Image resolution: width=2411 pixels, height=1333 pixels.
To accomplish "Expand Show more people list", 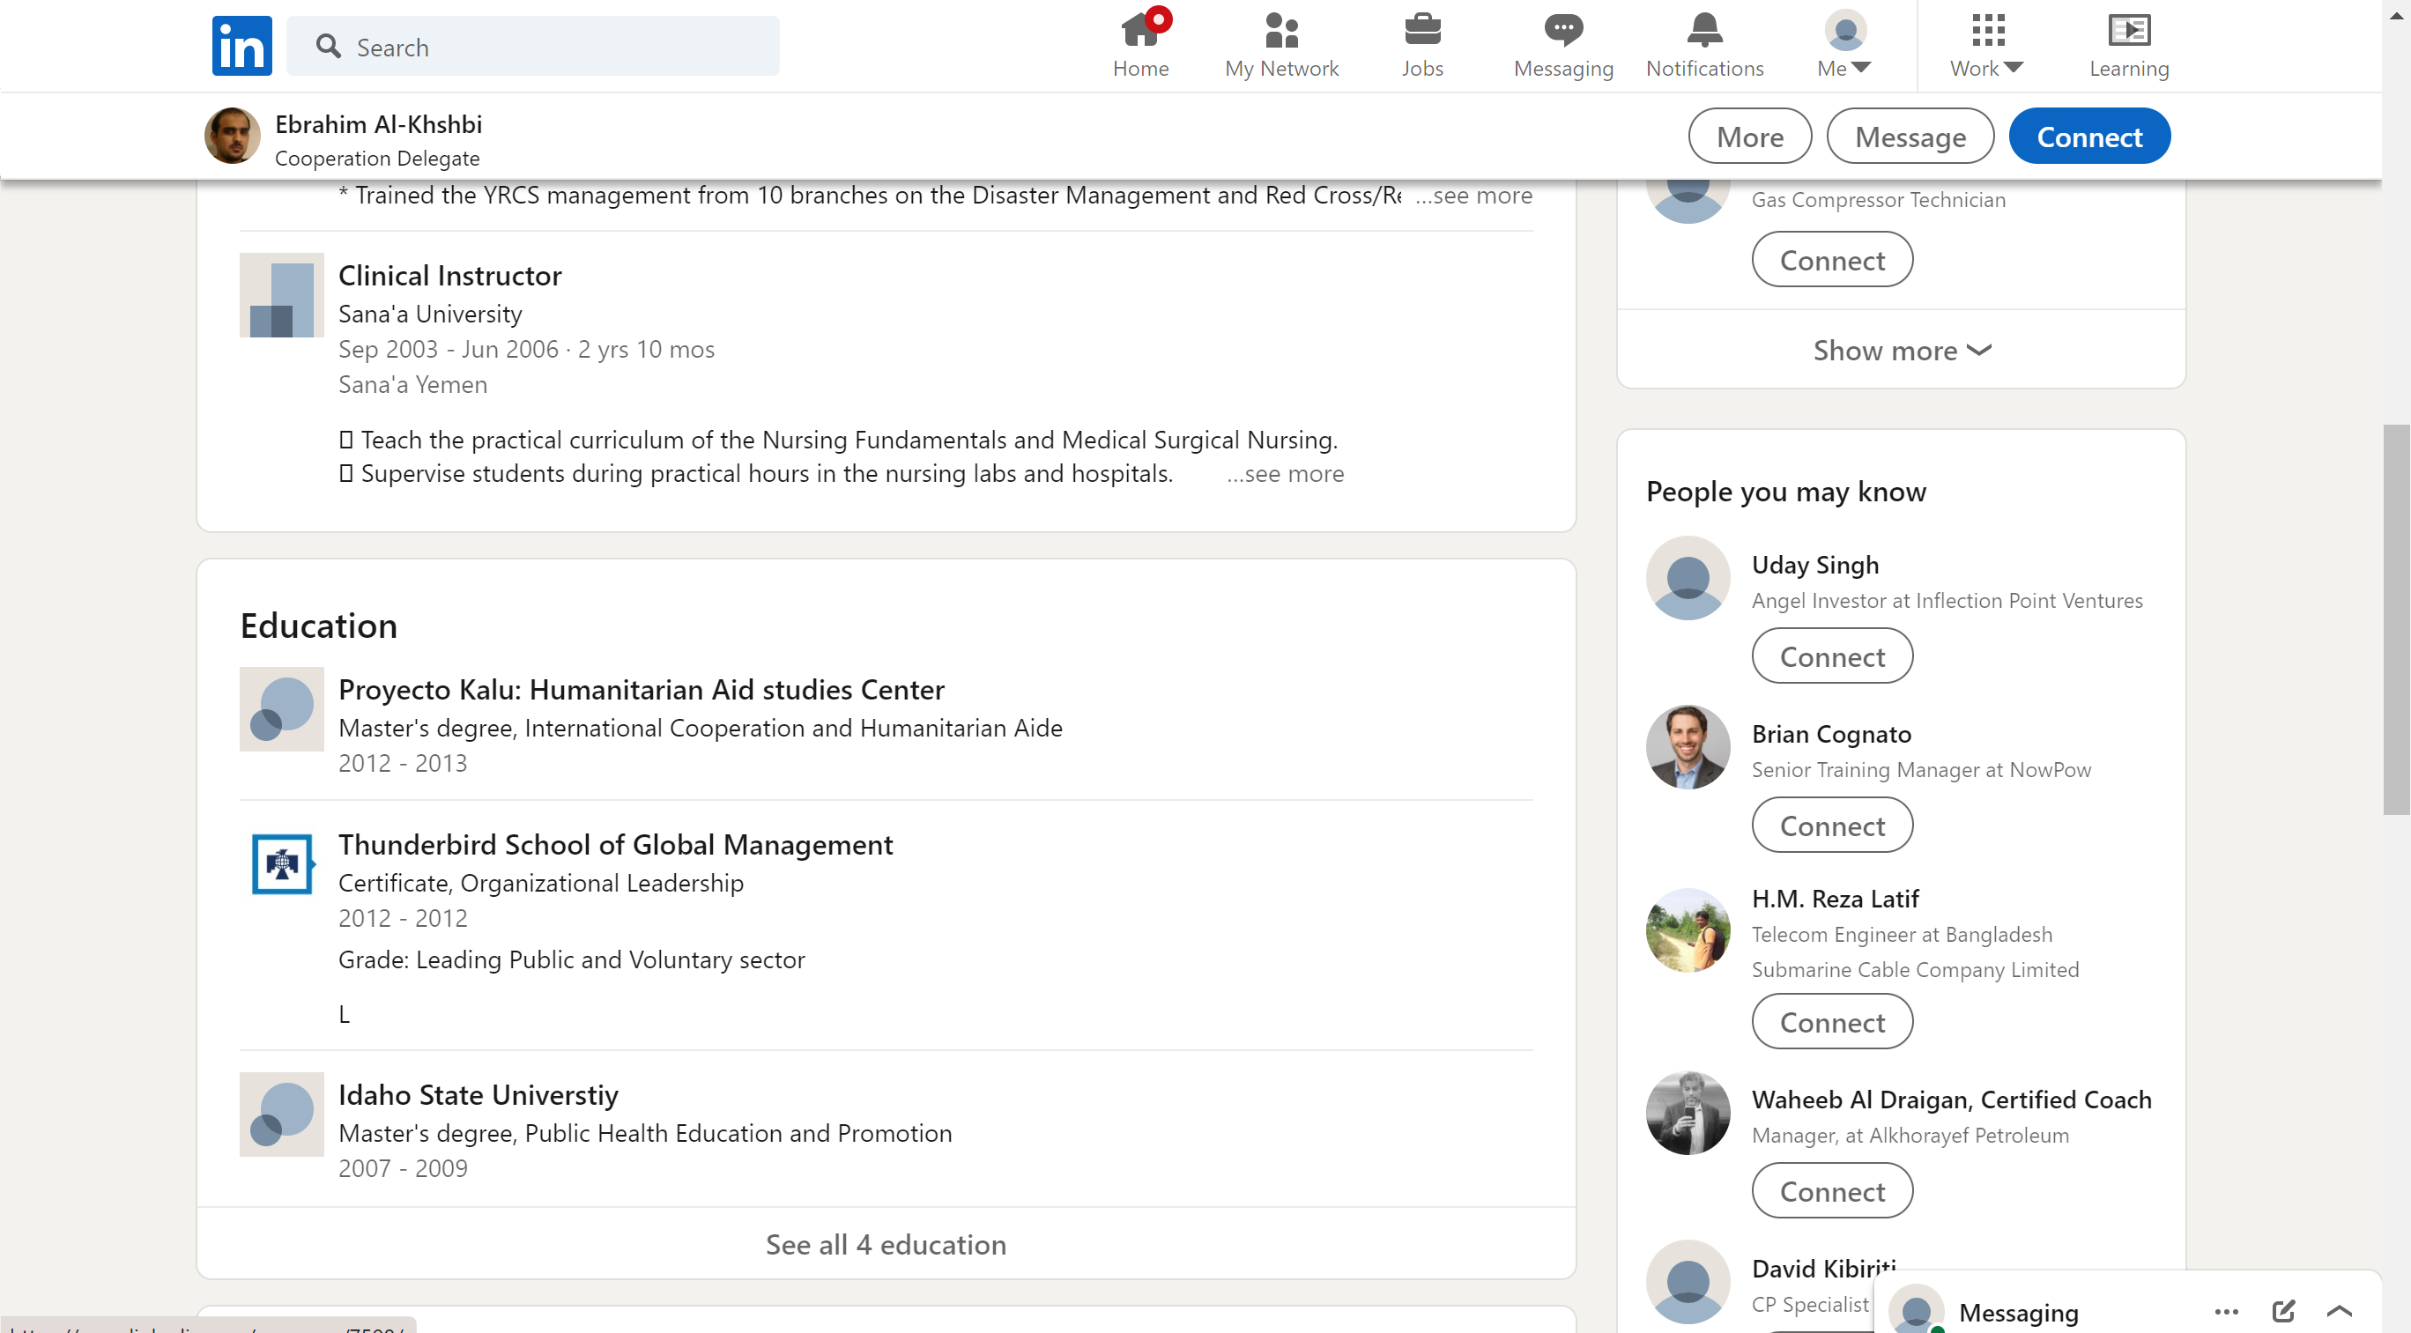I will coord(1901,350).
